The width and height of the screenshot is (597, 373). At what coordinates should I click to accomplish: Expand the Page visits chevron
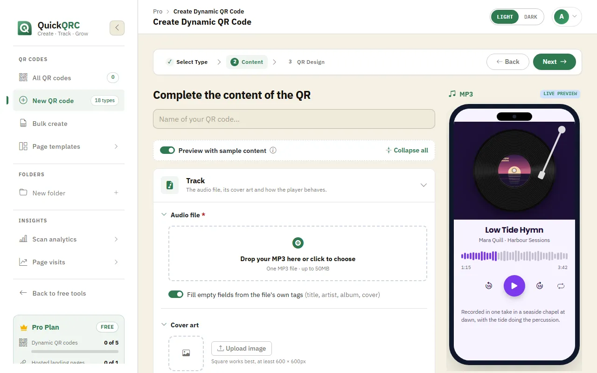click(x=116, y=262)
